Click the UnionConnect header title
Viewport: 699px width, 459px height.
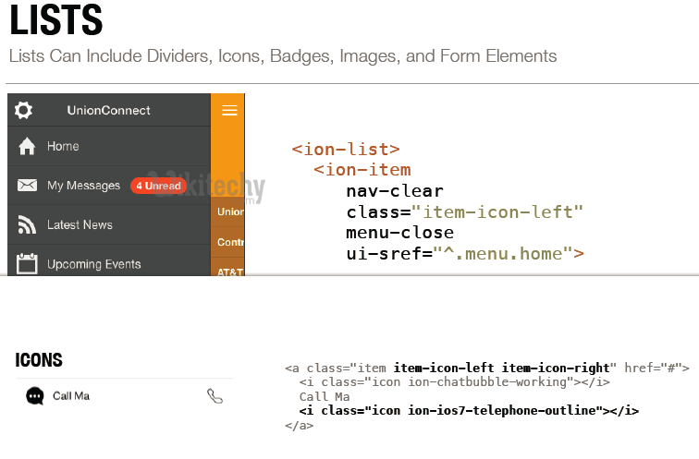(108, 111)
